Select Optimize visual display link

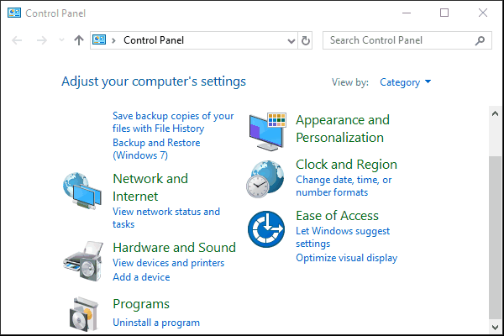click(x=346, y=258)
